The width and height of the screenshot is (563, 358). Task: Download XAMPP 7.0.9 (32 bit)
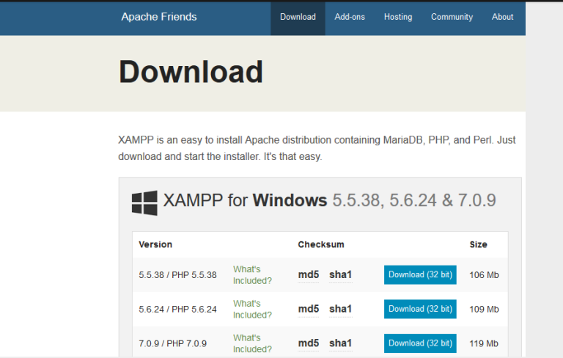tap(420, 343)
